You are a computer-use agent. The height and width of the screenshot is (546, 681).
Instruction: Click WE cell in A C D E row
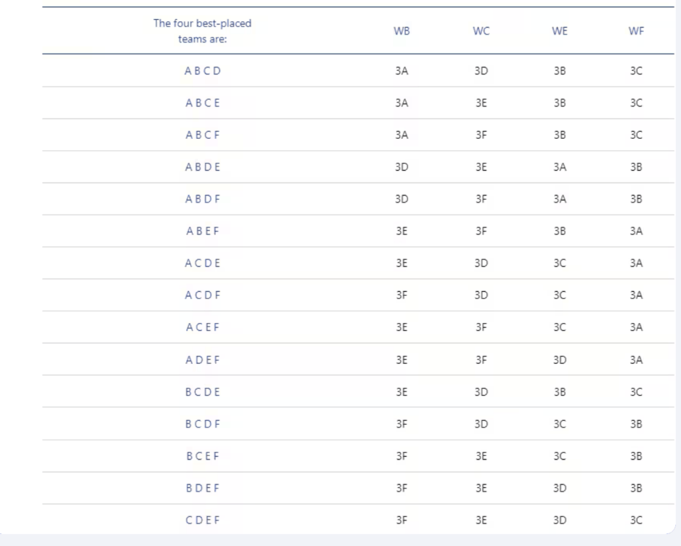(560, 263)
